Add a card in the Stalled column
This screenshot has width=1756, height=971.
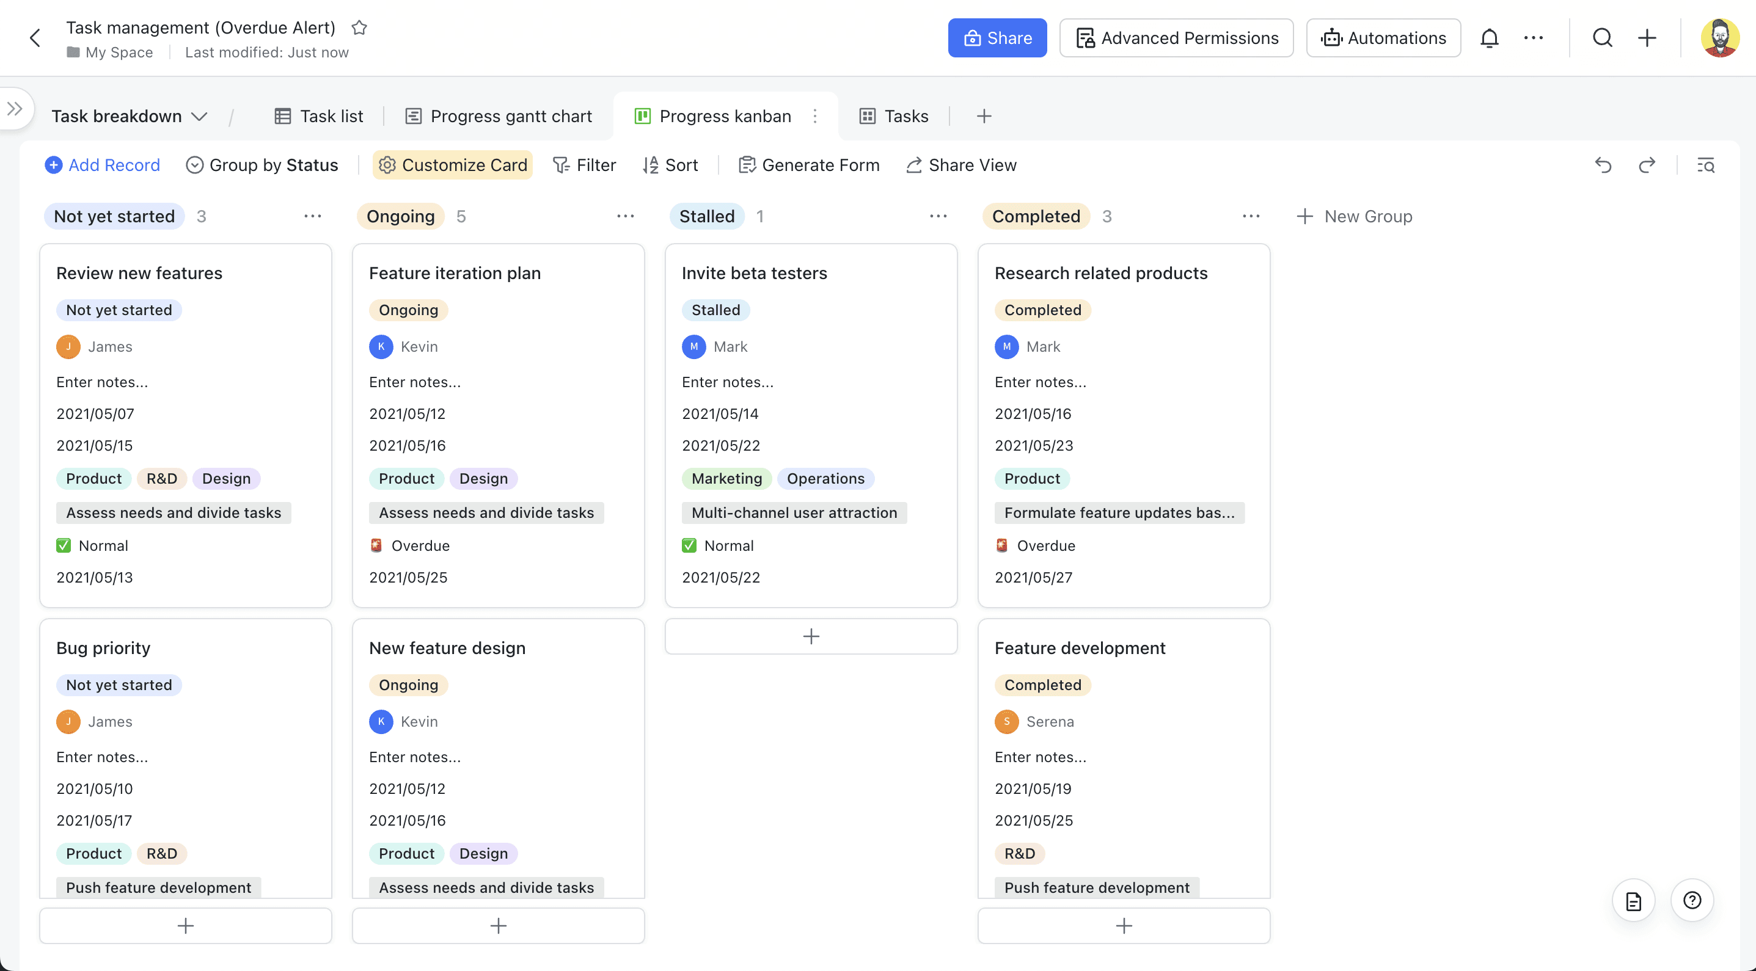811,636
